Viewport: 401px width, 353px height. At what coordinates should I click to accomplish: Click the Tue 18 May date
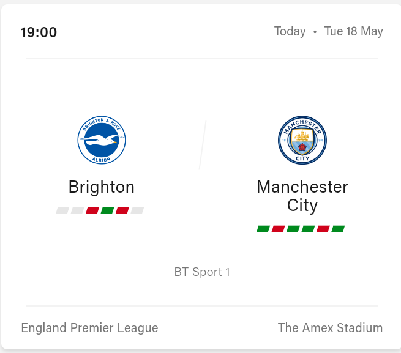(x=354, y=31)
